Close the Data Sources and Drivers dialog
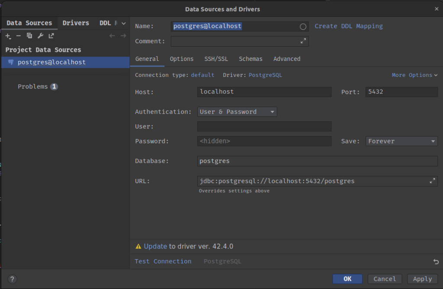 [437, 9]
